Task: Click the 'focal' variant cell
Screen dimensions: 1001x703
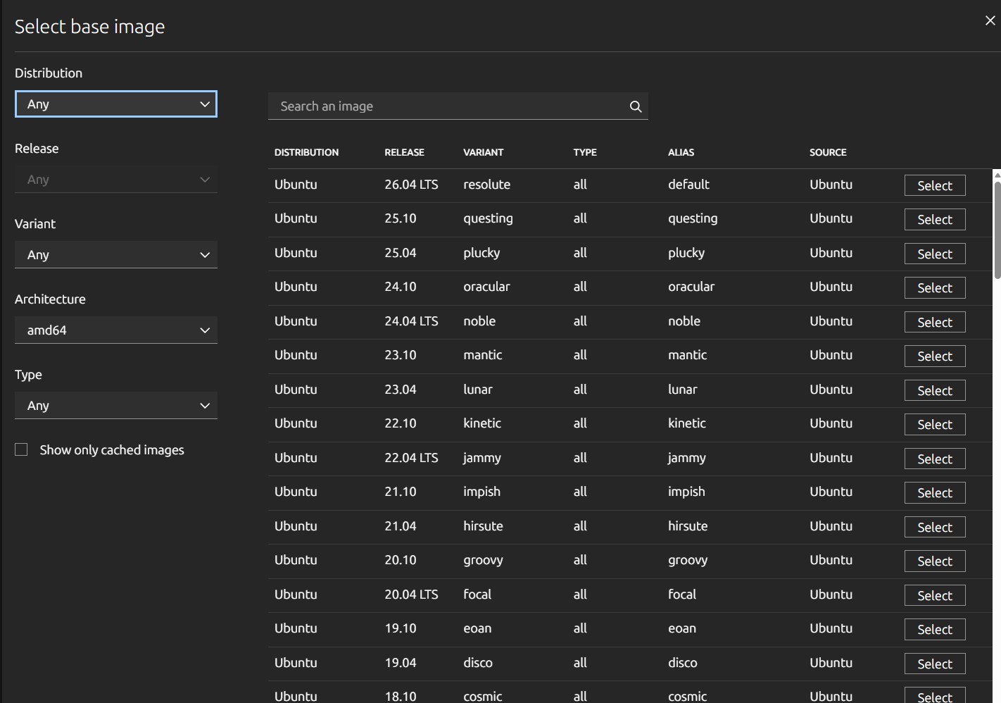Action: (477, 595)
